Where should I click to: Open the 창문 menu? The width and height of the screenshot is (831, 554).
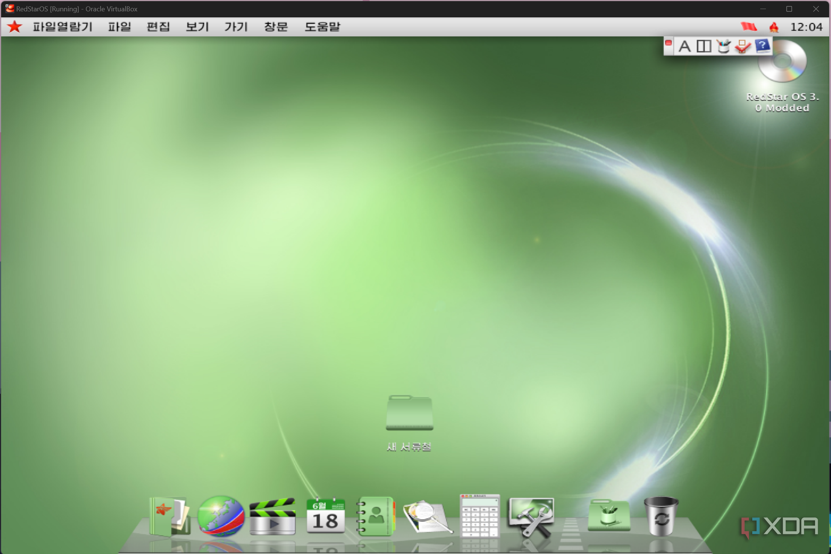tap(276, 27)
